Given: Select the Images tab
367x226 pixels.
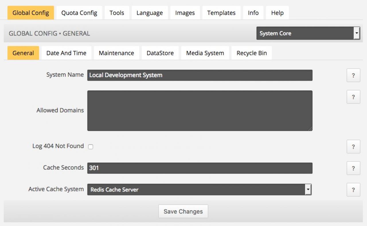Looking at the screenshot, I should 185,13.
